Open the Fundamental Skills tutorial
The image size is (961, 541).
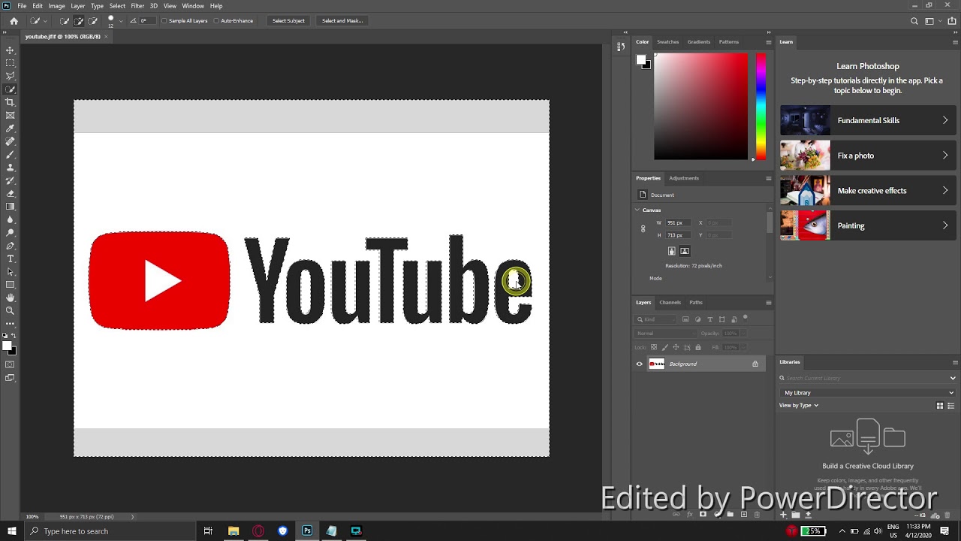tap(868, 120)
